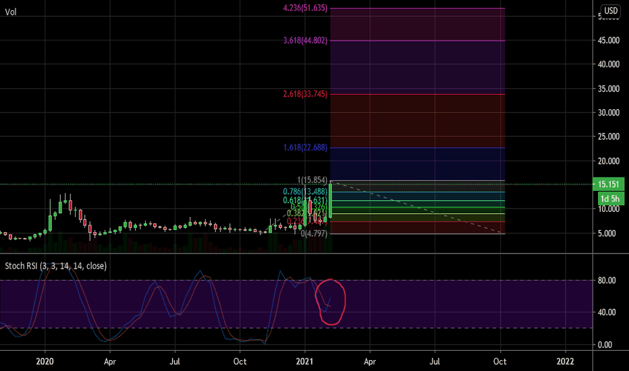The width and height of the screenshot is (629, 371).
Task: Click the 2021 time axis label
Action: pyautogui.click(x=304, y=362)
